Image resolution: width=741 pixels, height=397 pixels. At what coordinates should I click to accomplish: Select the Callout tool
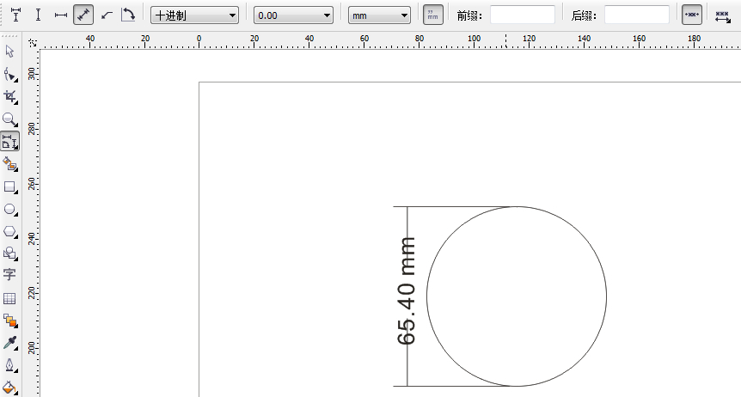click(107, 15)
